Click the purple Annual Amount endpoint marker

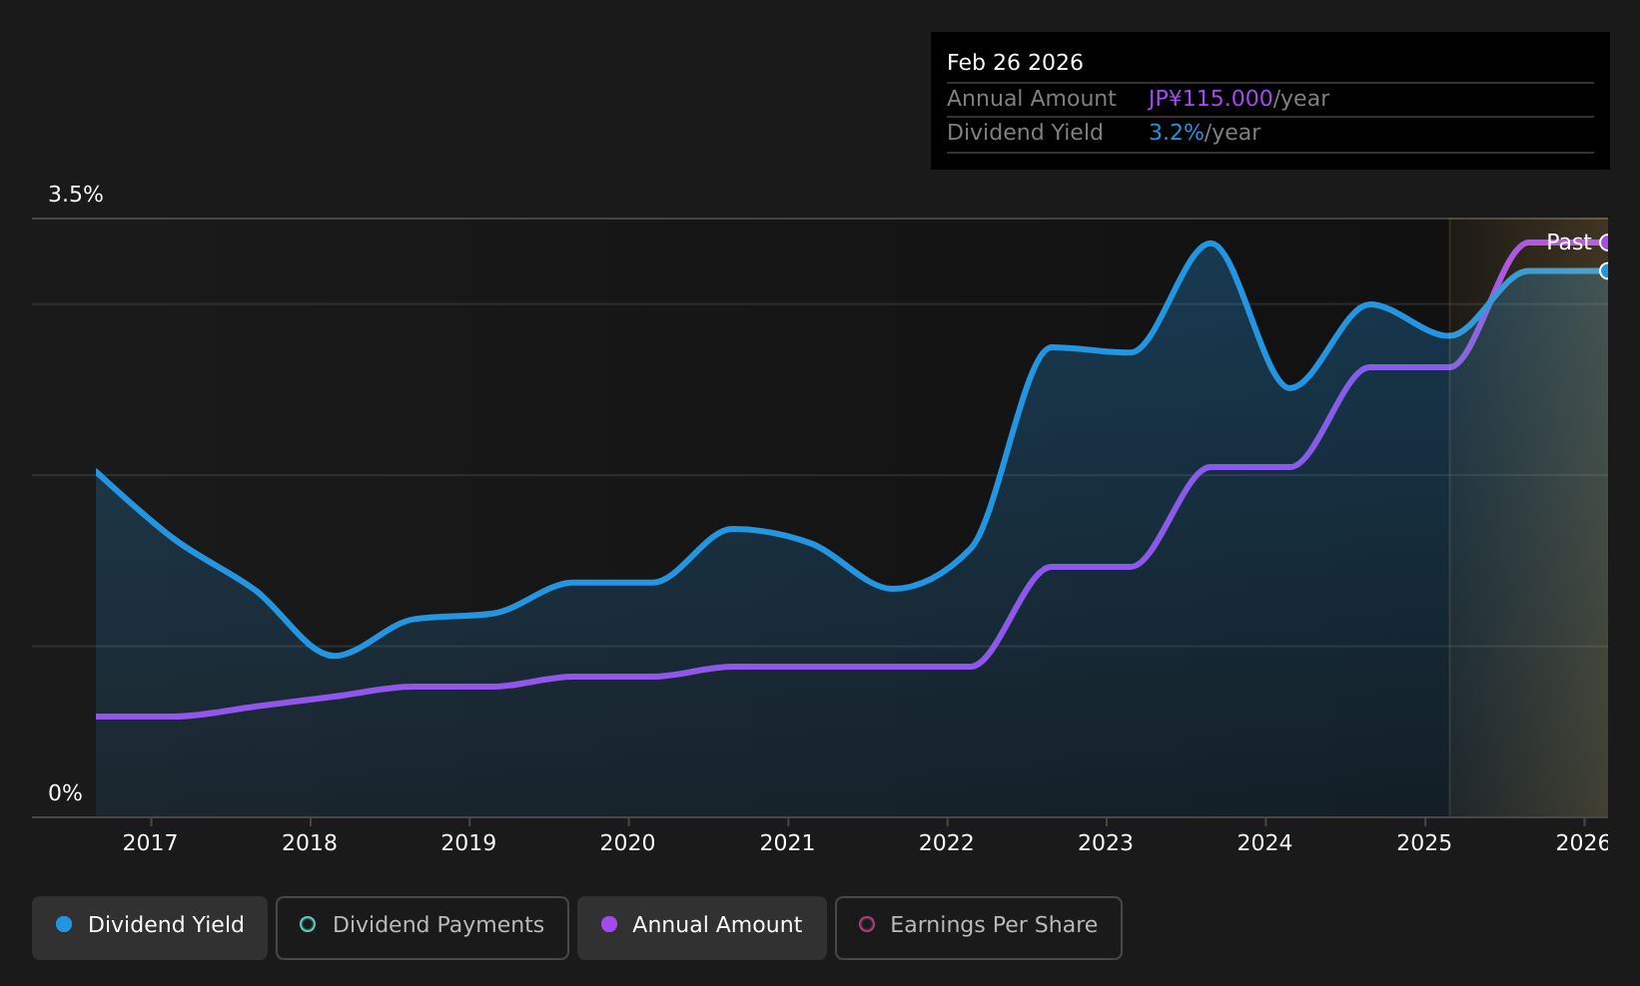tap(1605, 243)
